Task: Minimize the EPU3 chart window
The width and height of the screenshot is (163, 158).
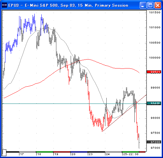Action: pos(143,5)
